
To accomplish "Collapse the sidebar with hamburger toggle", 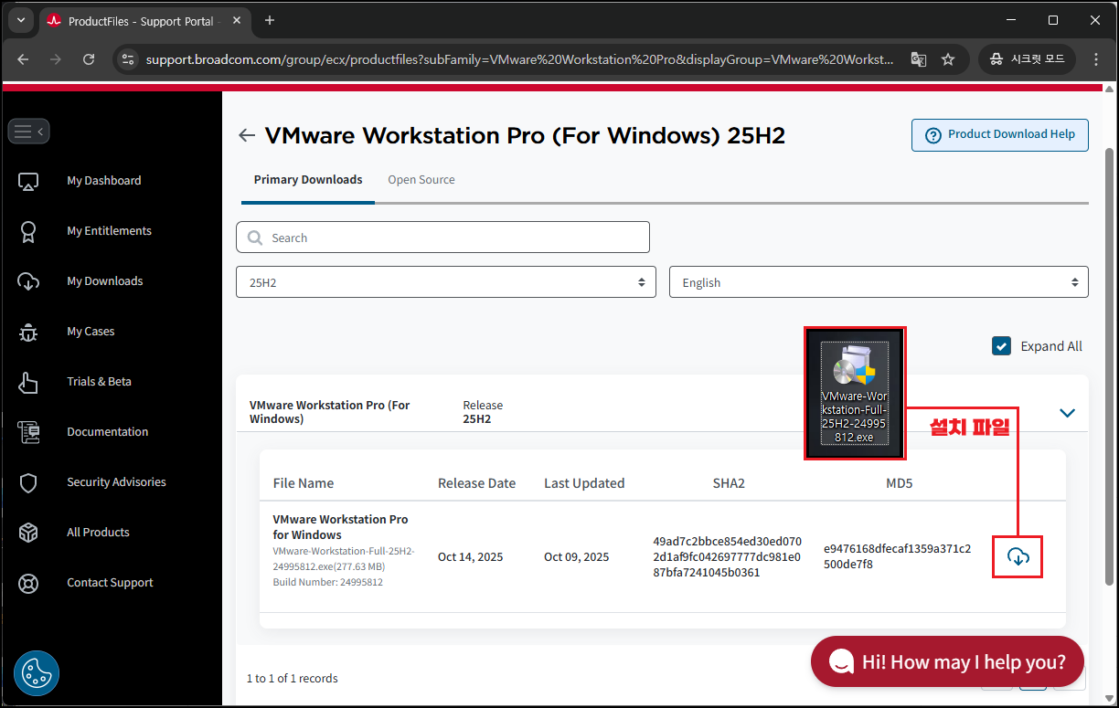I will point(28,132).
